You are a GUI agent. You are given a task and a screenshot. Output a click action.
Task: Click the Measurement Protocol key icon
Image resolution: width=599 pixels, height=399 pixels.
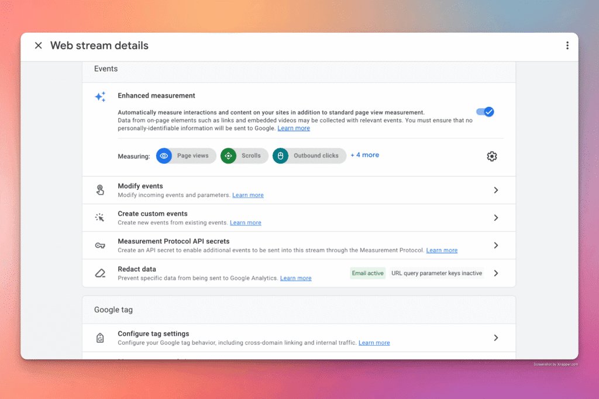(x=100, y=245)
